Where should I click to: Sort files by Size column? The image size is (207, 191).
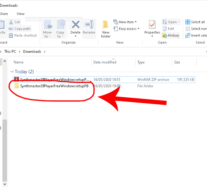point(177,62)
